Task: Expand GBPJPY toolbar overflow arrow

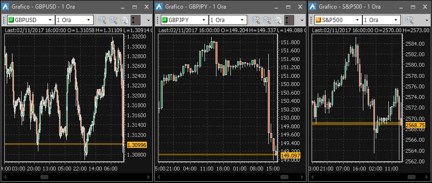Action: pyautogui.click(x=302, y=20)
